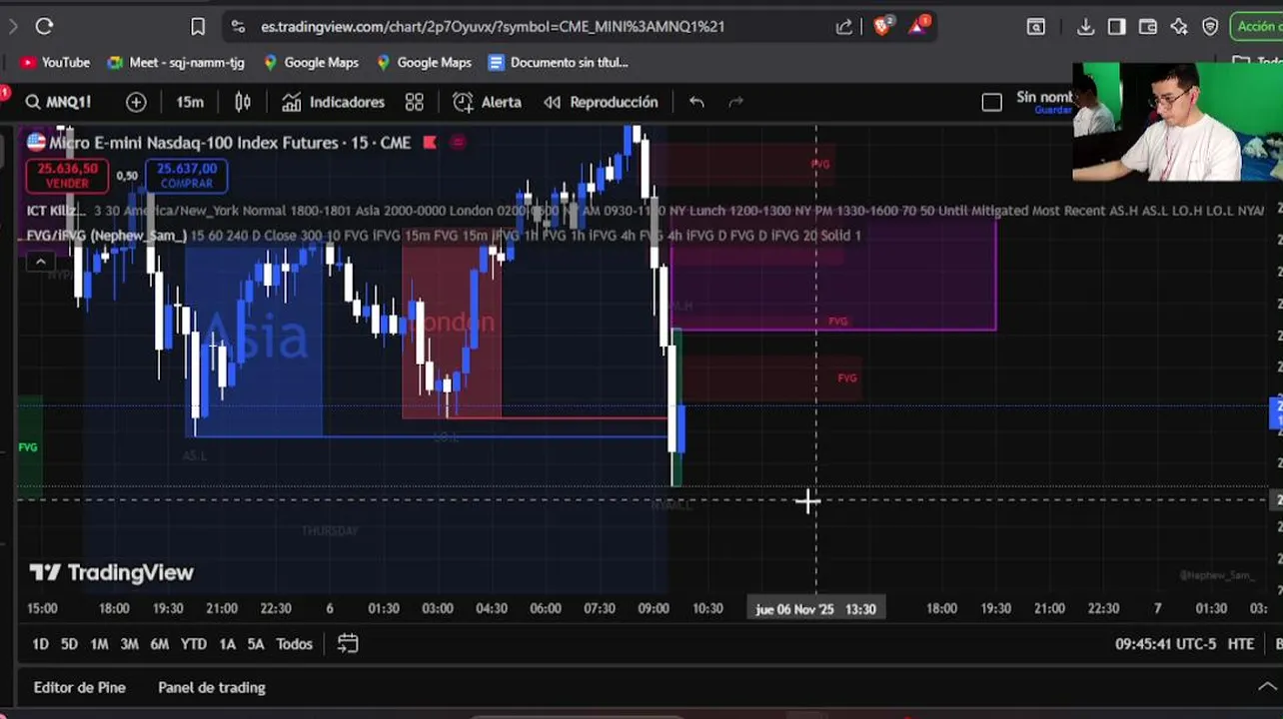Create an Alerta

point(488,102)
